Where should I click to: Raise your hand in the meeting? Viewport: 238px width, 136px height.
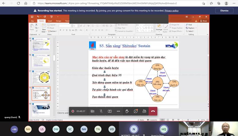pos(127,111)
